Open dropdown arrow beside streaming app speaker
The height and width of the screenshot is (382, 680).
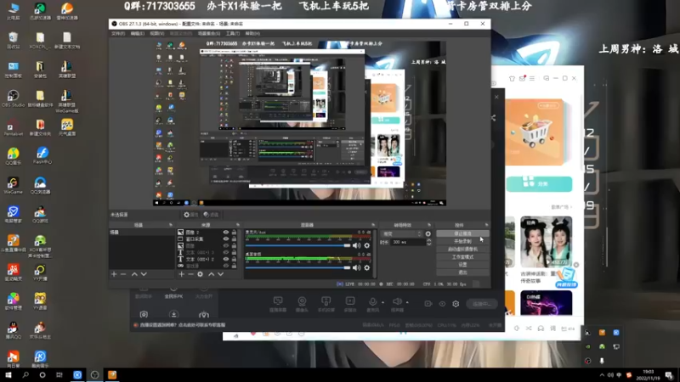pyautogui.click(x=407, y=302)
